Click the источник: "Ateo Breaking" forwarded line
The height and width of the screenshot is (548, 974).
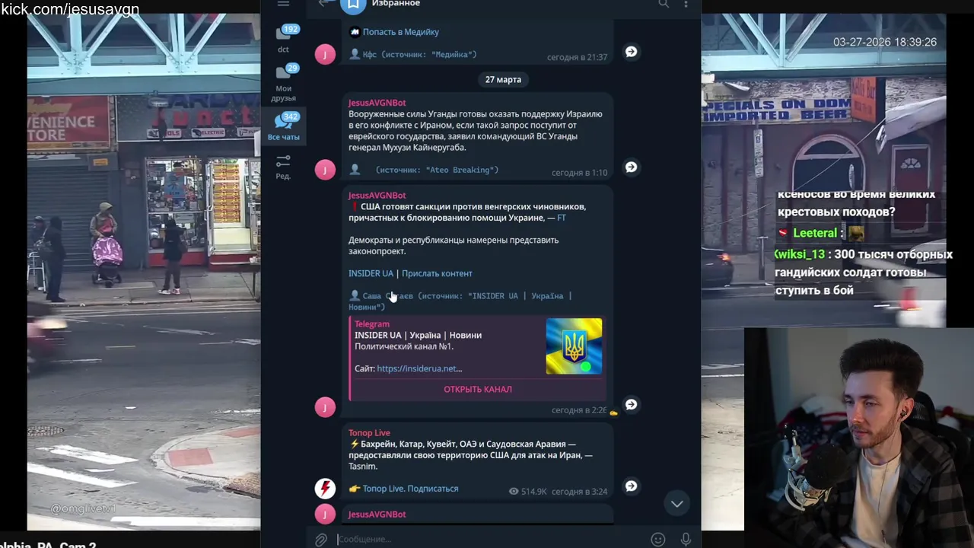point(424,170)
